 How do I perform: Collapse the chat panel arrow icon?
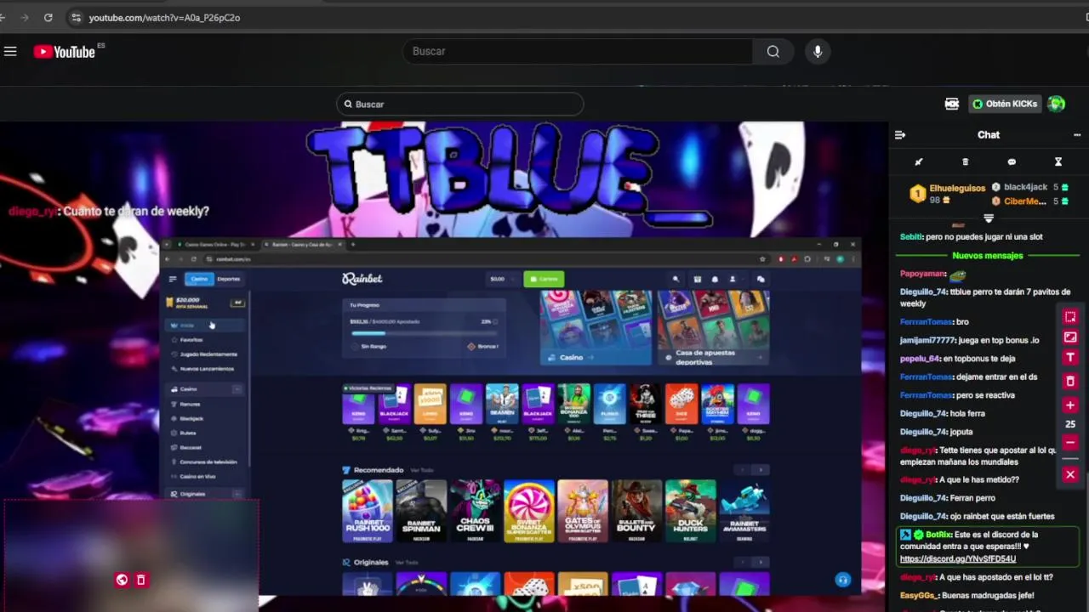click(x=900, y=134)
